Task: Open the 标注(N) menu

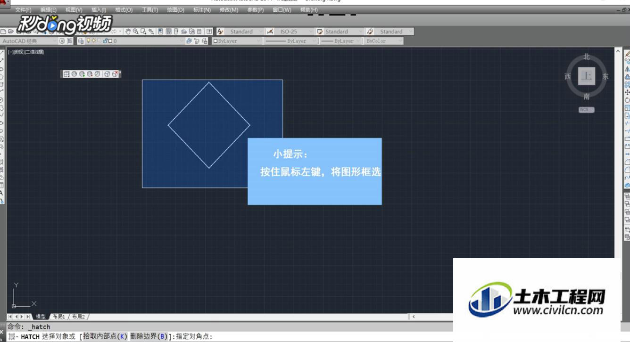Action: coord(202,10)
